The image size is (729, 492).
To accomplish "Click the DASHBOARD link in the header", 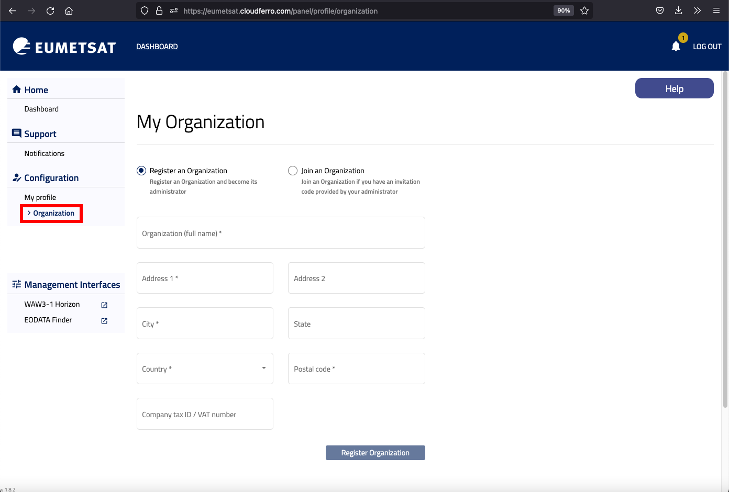I will [x=157, y=47].
